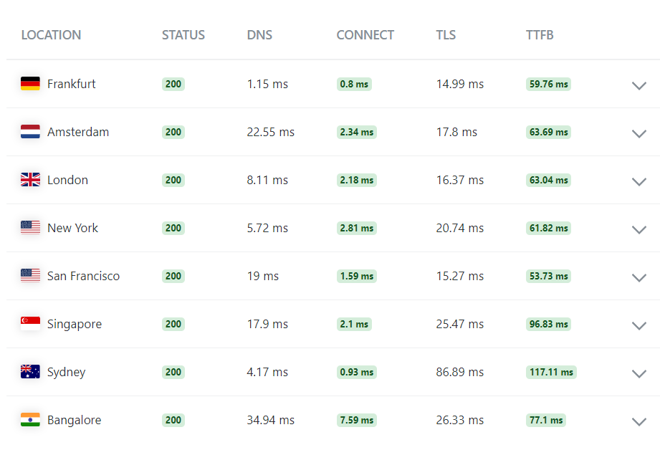Image resolution: width=660 pixels, height=455 pixels.
Task: Click the Australian flag icon beside Sydney
Action: [30, 372]
